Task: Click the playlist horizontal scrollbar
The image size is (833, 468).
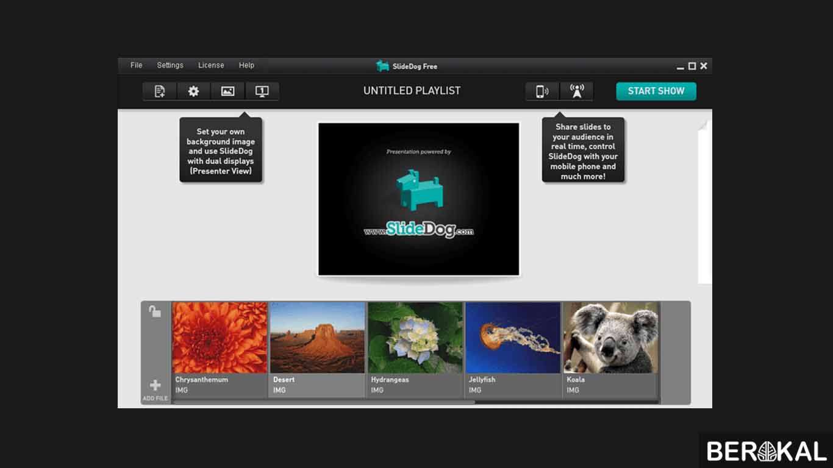Action: coord(323,402)
